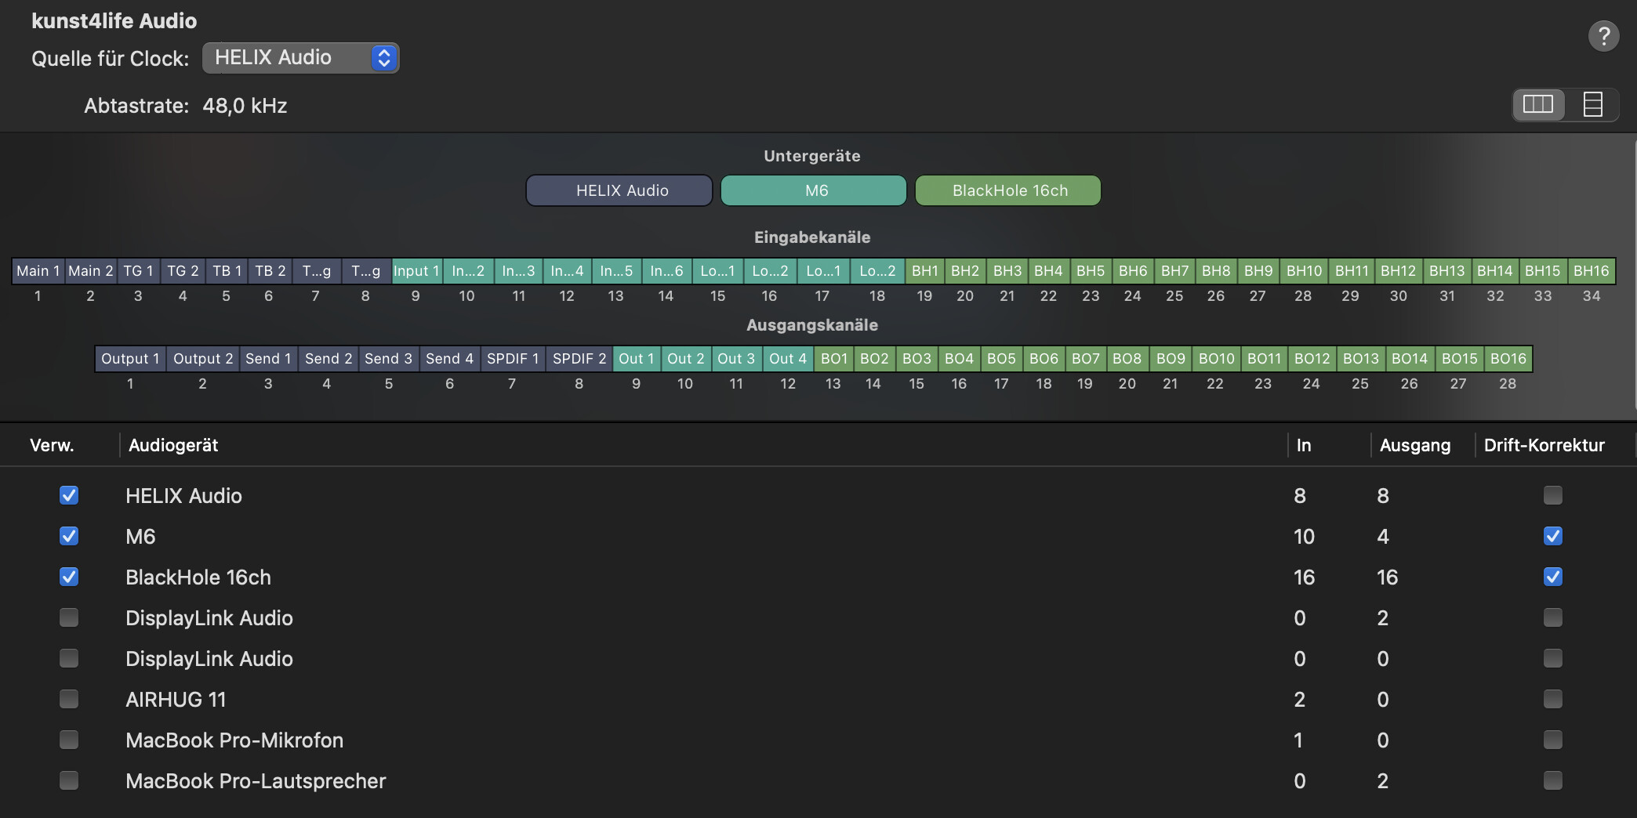This screenshot has width=1637, height=818.
Task: Click the BO16 output channel cell
Action: [1508, 359]
